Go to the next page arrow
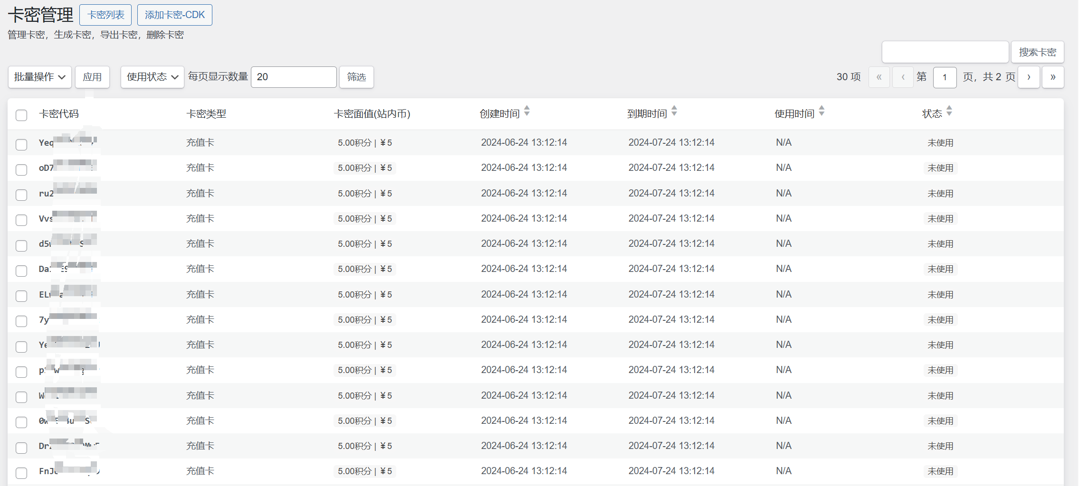This screenshot has height=486, width=1079. tap(1029, 77)
